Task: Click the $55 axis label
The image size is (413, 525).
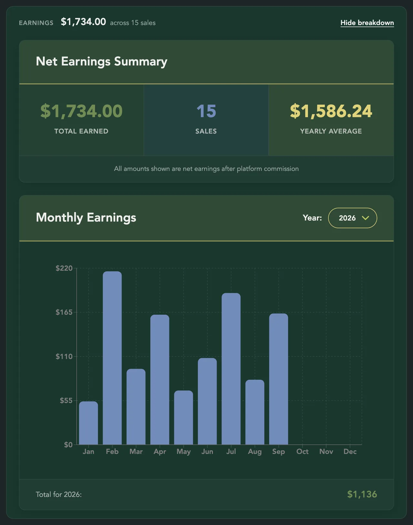Action: click(x=66, y=401)
